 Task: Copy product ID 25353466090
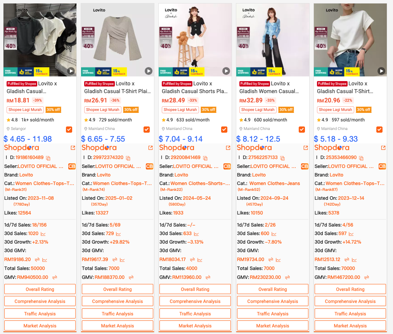[361, 158]
